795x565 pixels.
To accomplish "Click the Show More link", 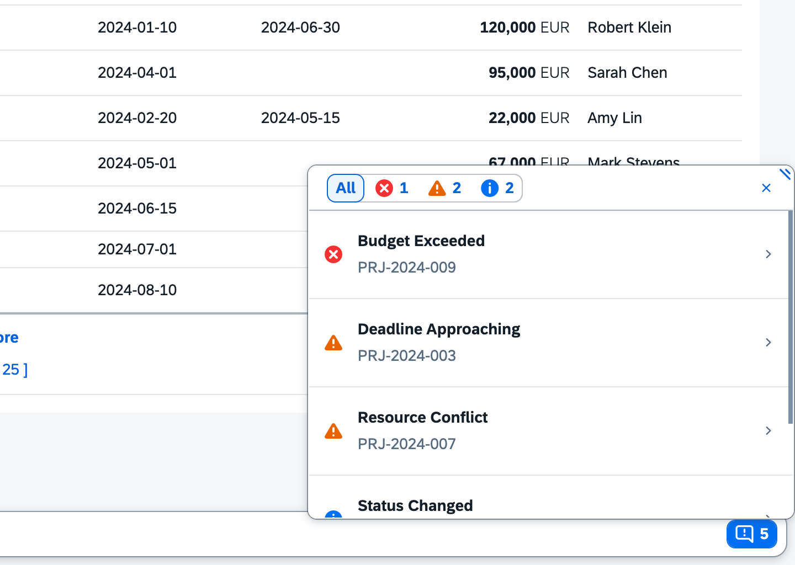I will (x=8, y=337).
